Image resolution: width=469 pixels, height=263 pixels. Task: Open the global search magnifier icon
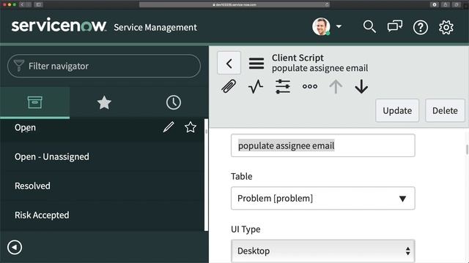point(369,27)
